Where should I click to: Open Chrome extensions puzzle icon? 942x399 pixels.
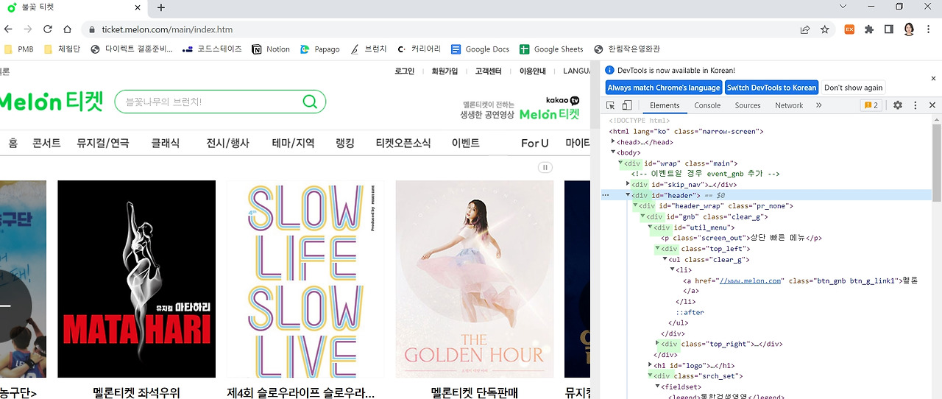[869, 29]
